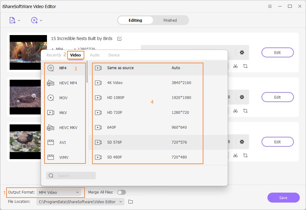Viewport: 306px width, 210px height.
Task: Click the Add File icon
Action: (x=12, y=20)
